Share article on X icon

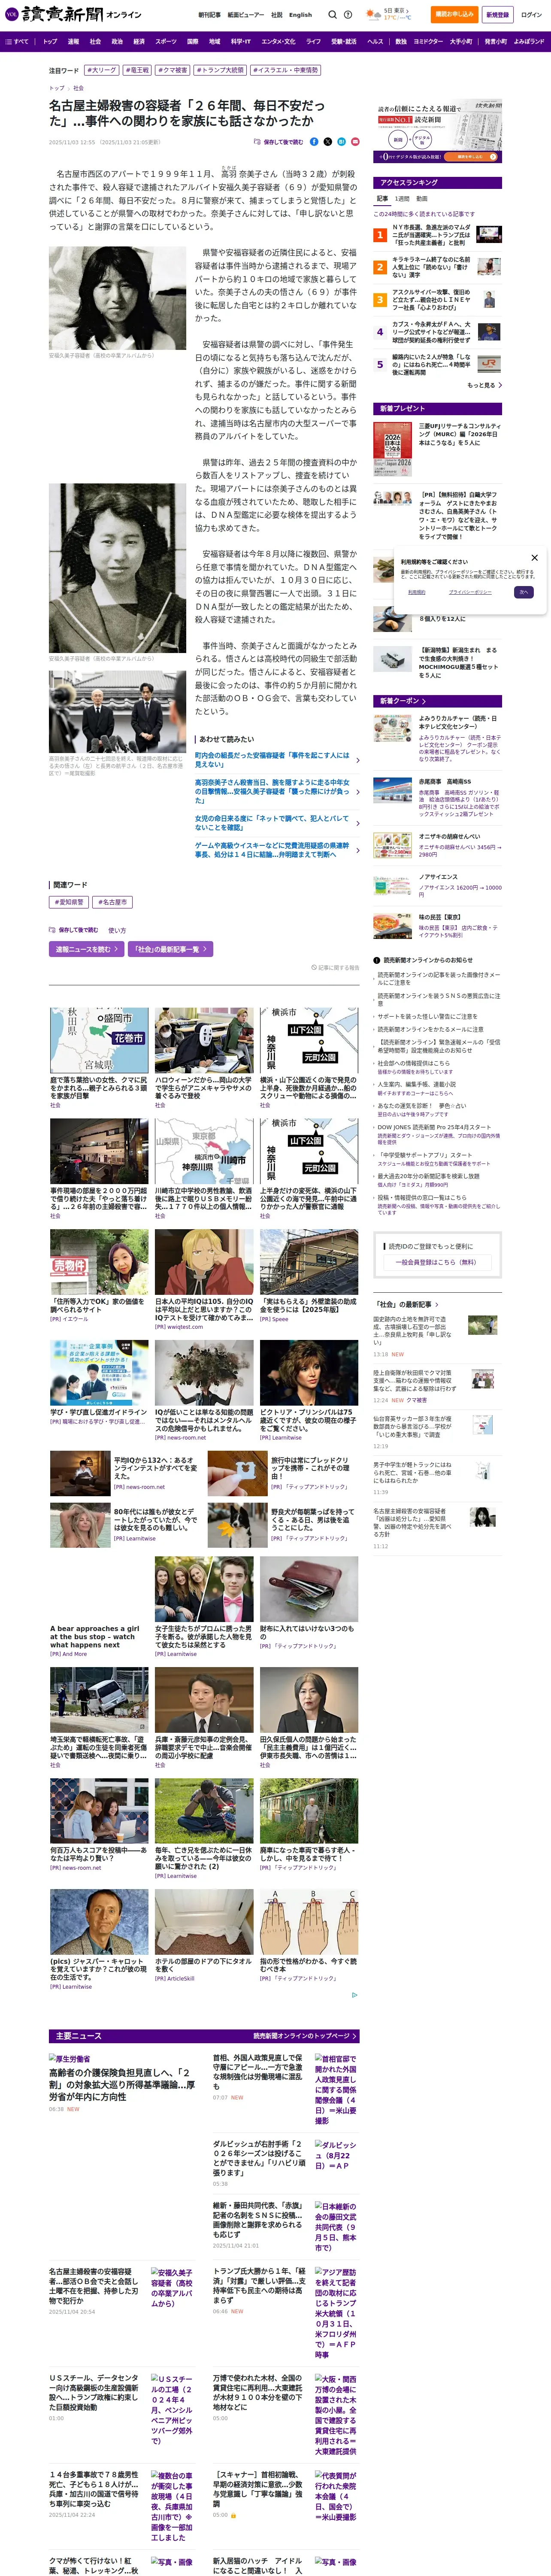[x=328, y=142]
